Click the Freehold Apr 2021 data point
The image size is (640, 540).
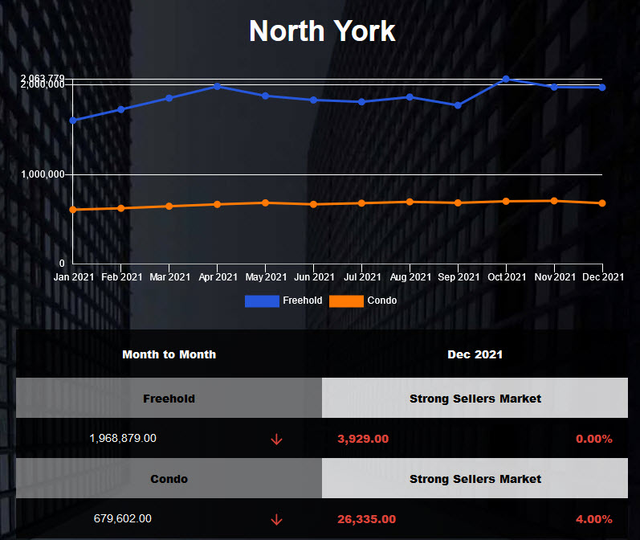click(x=218, y=86)
